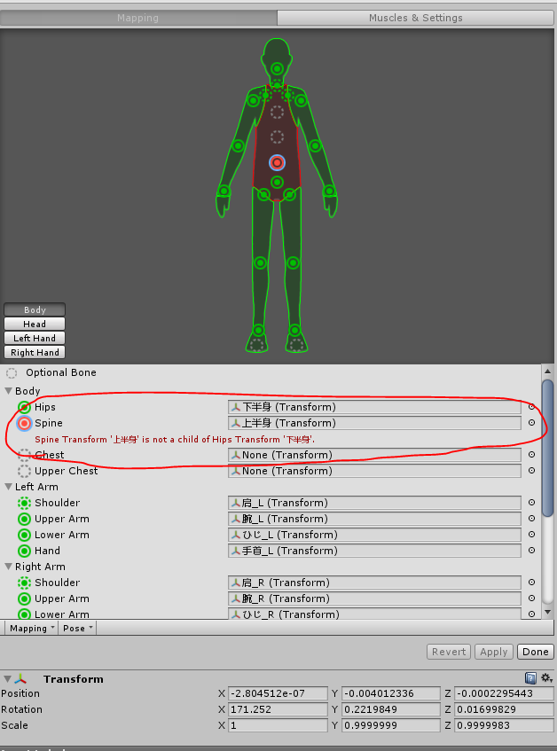Click the green Hips bone icon in list
The height and width of the screenshot is (751, 557).
24,407
